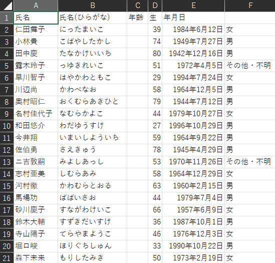Select row 5 header
The width and height of the screenshot is (275, 263).
click(7, 66)
